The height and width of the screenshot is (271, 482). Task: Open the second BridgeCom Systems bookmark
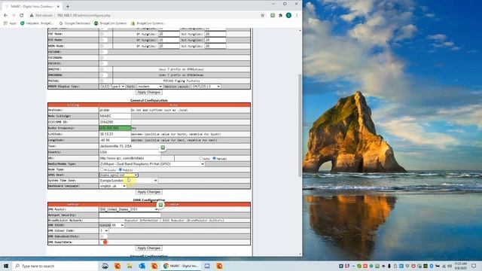148,23
